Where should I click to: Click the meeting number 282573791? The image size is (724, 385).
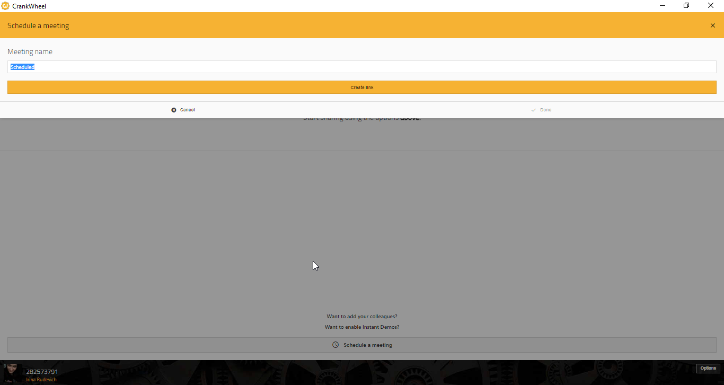42,372
